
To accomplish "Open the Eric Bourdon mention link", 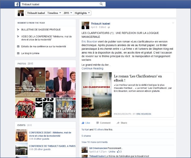I will click(x=89, y=42).
